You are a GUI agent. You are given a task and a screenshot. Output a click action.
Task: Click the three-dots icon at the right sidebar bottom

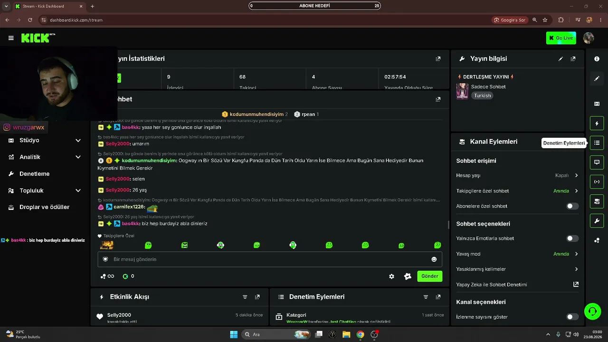click(597, 240)
